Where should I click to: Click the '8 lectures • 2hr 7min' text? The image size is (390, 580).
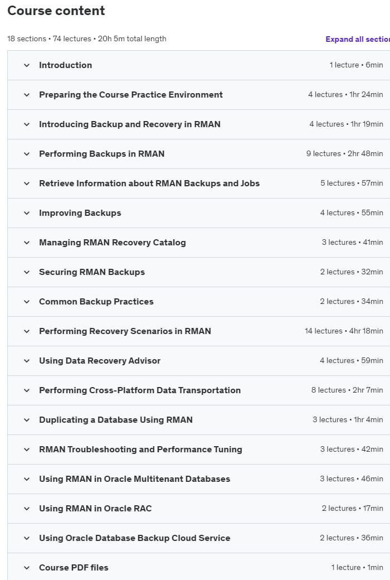(x=347, y=390)
